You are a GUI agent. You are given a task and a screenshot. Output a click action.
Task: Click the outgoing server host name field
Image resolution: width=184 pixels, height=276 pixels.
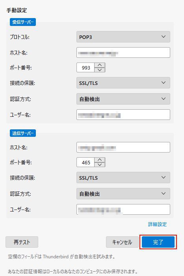123,147
